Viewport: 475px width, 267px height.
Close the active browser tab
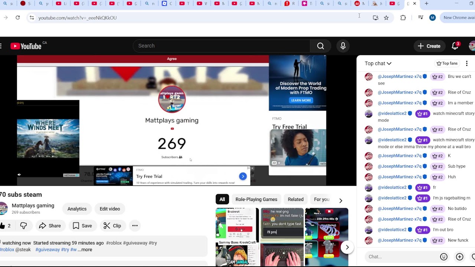tap(415, 4)
